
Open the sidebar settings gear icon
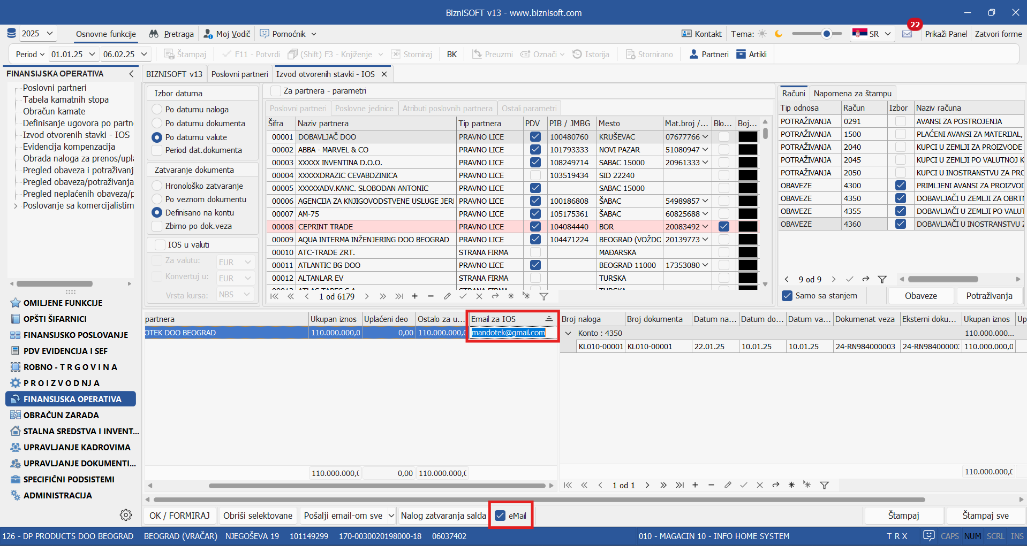point(126,514)
